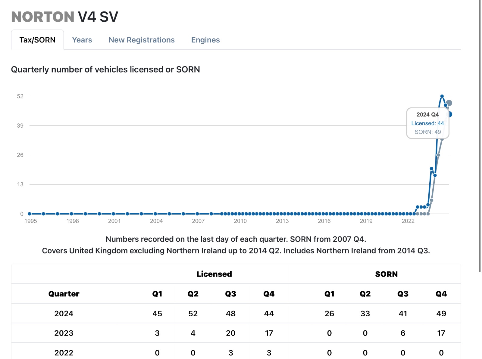Click the 2024 Q4 tooltip box
482x359 pixels.
[427, 123]
